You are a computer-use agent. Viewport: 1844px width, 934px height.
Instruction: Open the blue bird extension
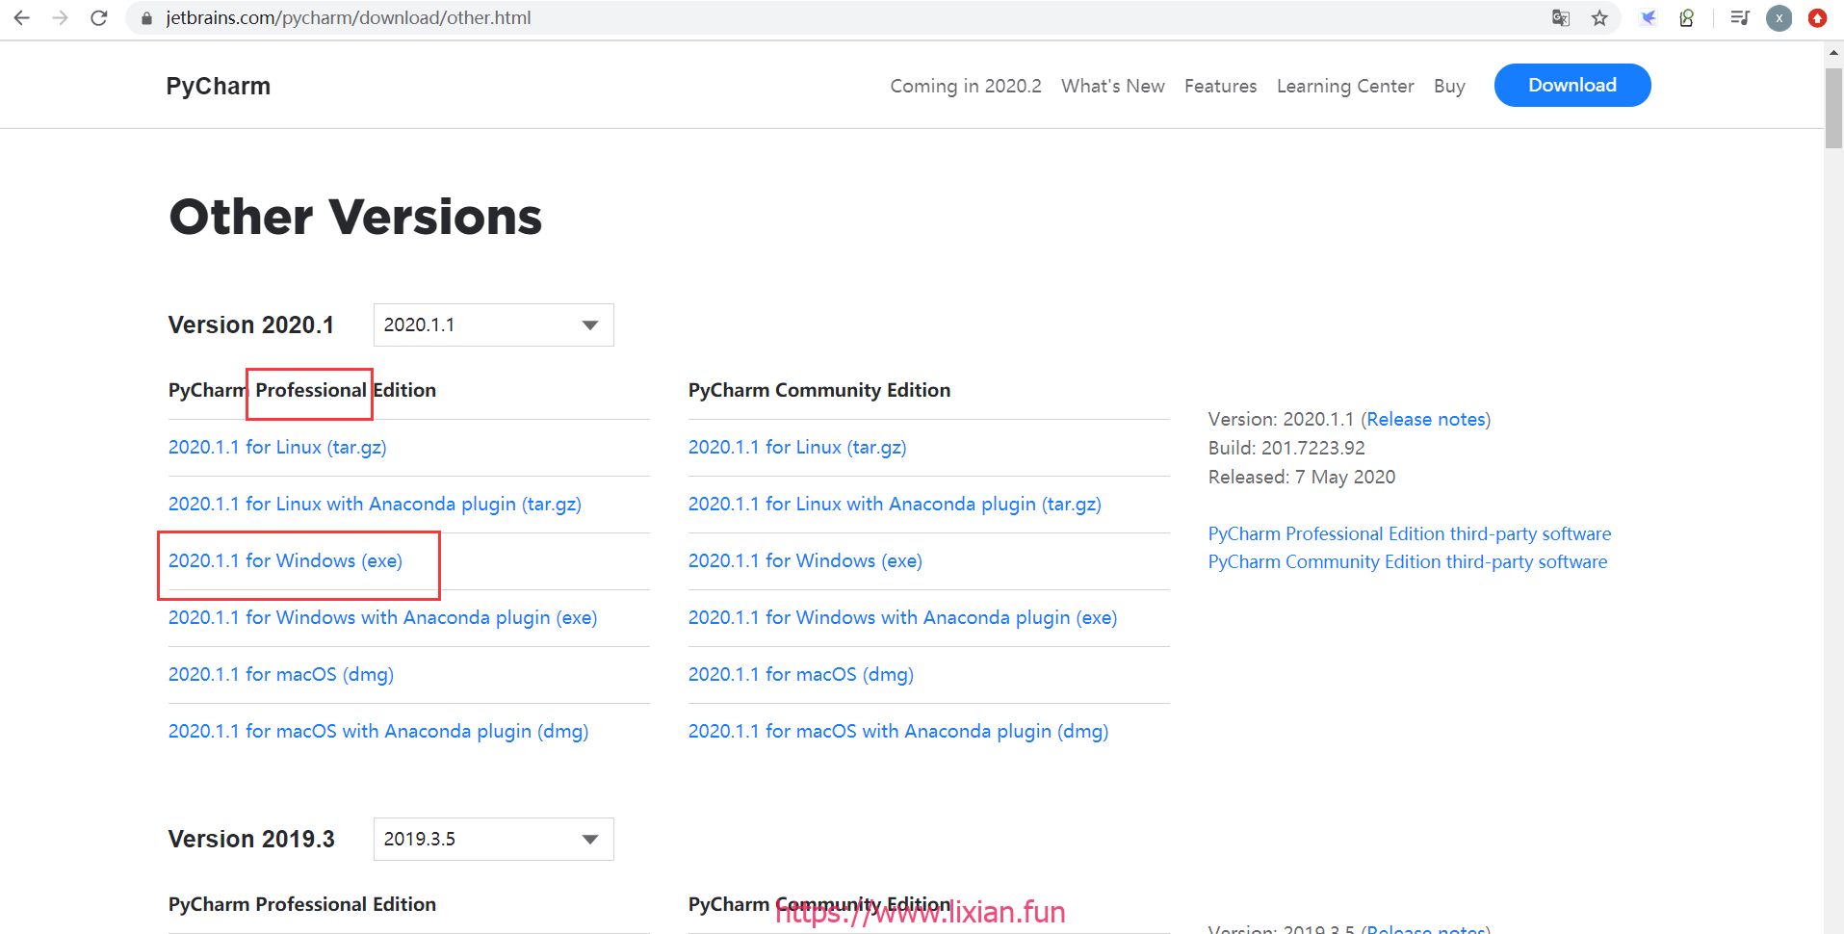pyautogui.click(x=1649, y=18)
